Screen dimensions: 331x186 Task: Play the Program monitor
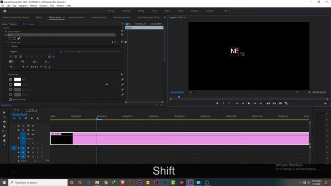point(249,103)
